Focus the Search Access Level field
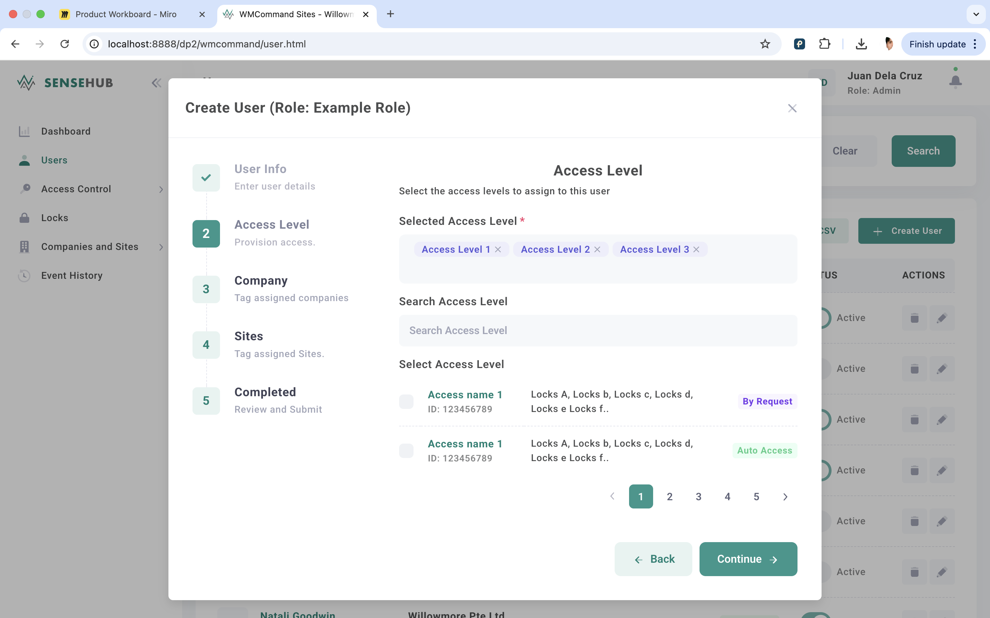This screenshot has width=990, height=618. tap(598, 330)
